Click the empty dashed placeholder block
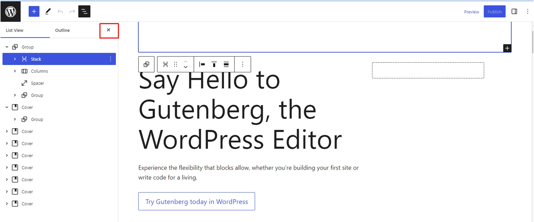The width and height of the screenshot is (534, 222). [428, 70]
